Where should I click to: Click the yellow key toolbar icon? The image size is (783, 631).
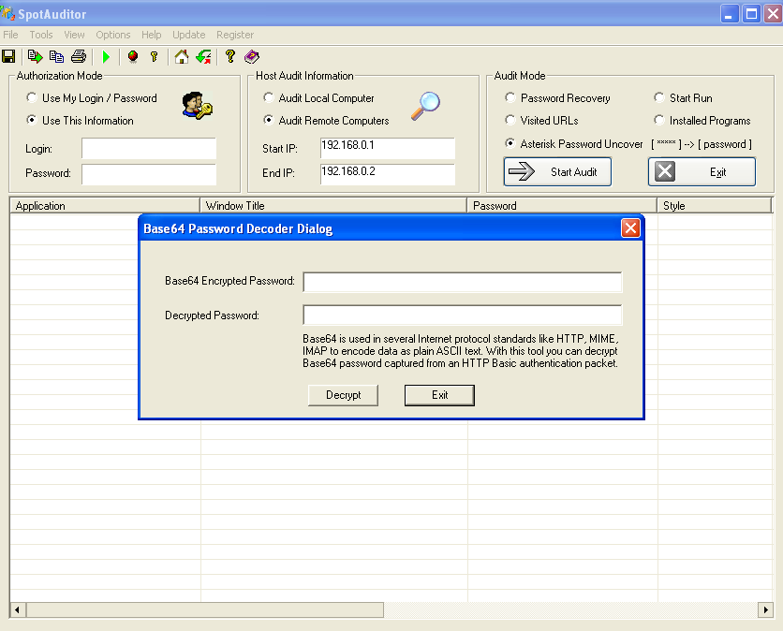pyautogui.click(x=154, y=56)
